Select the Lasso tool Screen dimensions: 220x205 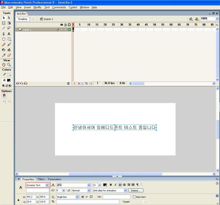[9, 28]
